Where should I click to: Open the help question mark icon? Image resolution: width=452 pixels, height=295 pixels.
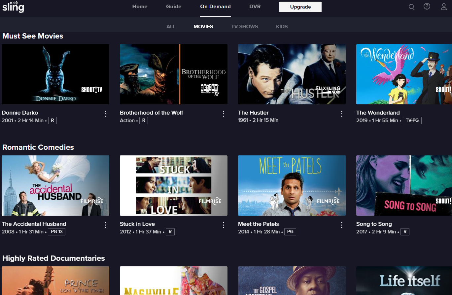[427, 7]
